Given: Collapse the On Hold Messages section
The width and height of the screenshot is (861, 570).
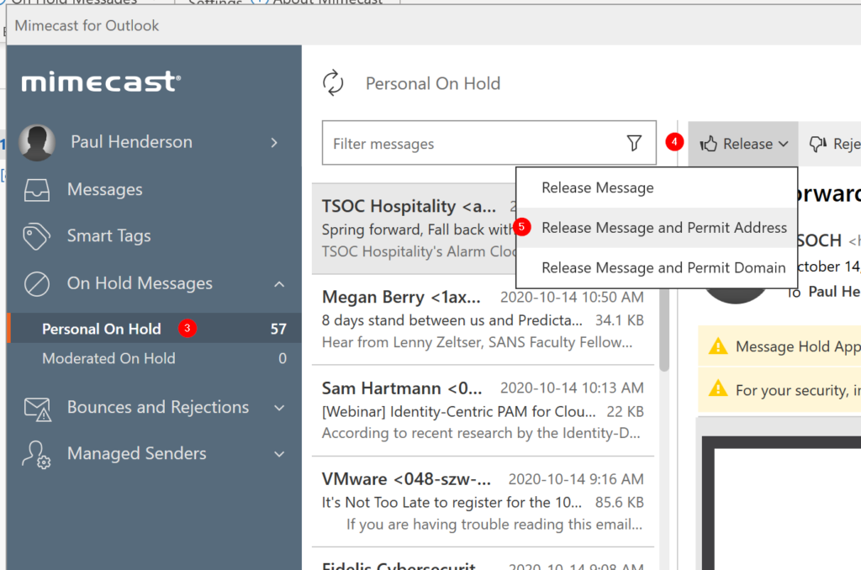Looking at the screenshot, I should pos(279,284).
